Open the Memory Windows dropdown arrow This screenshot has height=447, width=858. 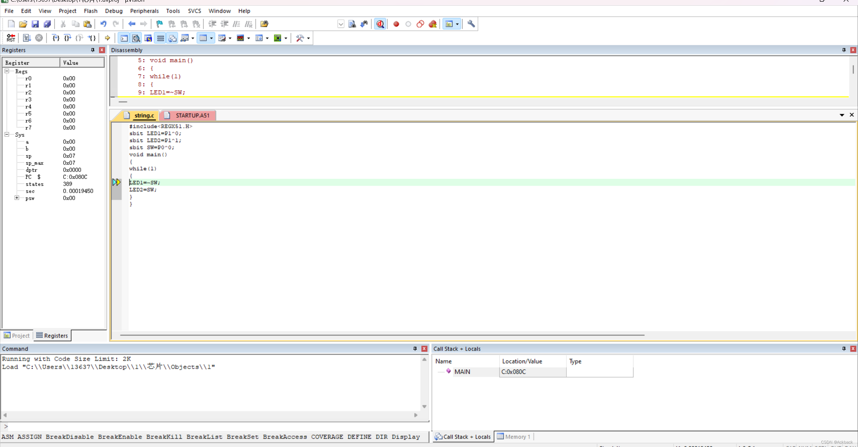click(x=211, y=38)
